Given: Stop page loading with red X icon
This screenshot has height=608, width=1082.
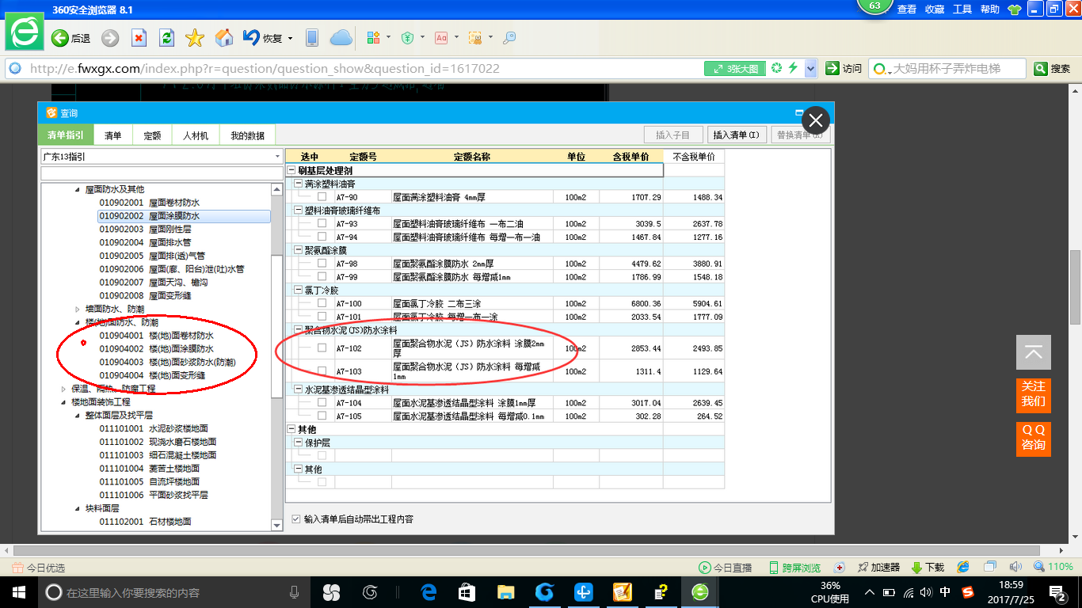Looking at the screenshot, I should (x=139, y=38).
